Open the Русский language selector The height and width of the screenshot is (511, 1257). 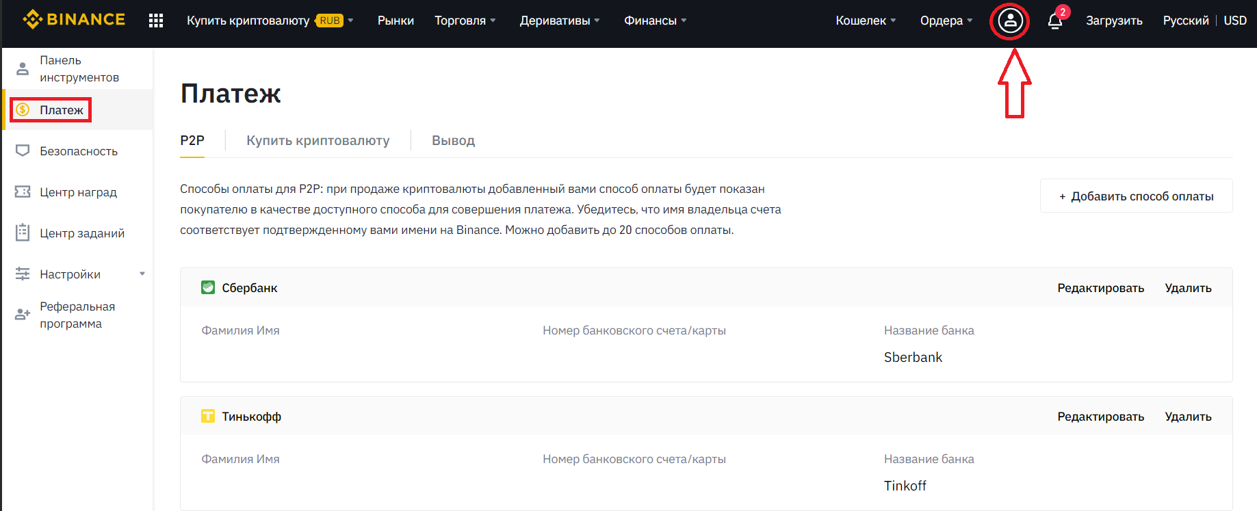[x=1186, y=21]
